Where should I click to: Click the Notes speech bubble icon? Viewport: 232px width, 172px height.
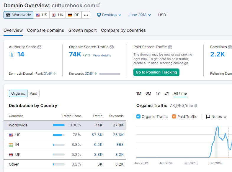(208, 117)
